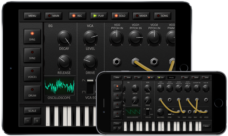
Task: Click the VCO2 PITCH IN knob on tablet
Action: (154, 38)
